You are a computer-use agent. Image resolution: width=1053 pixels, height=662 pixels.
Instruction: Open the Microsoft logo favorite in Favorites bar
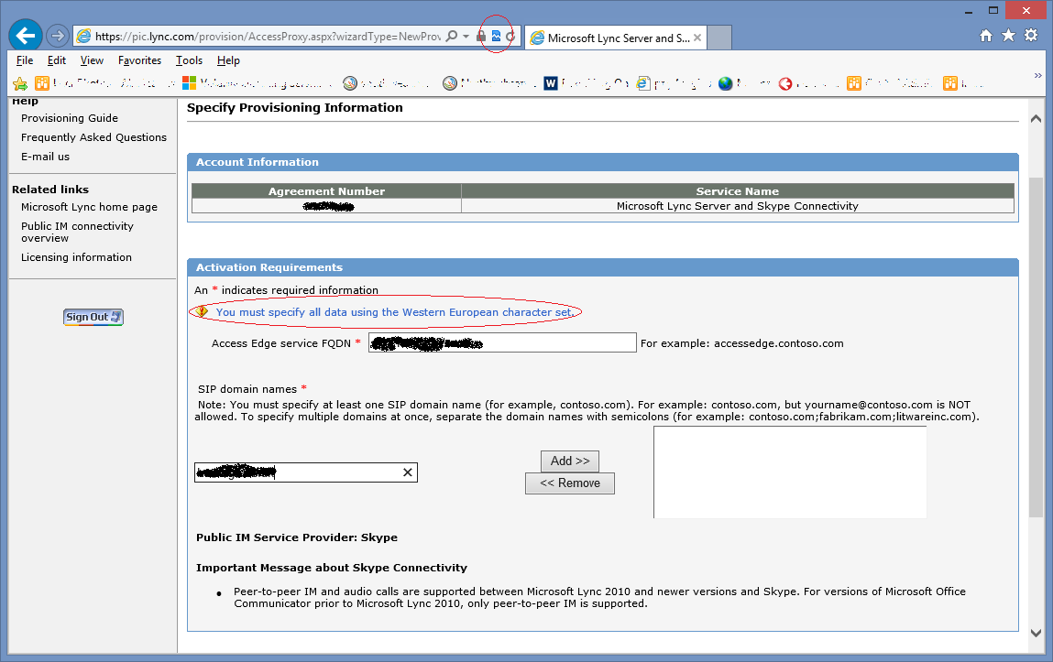click(190, 82)
